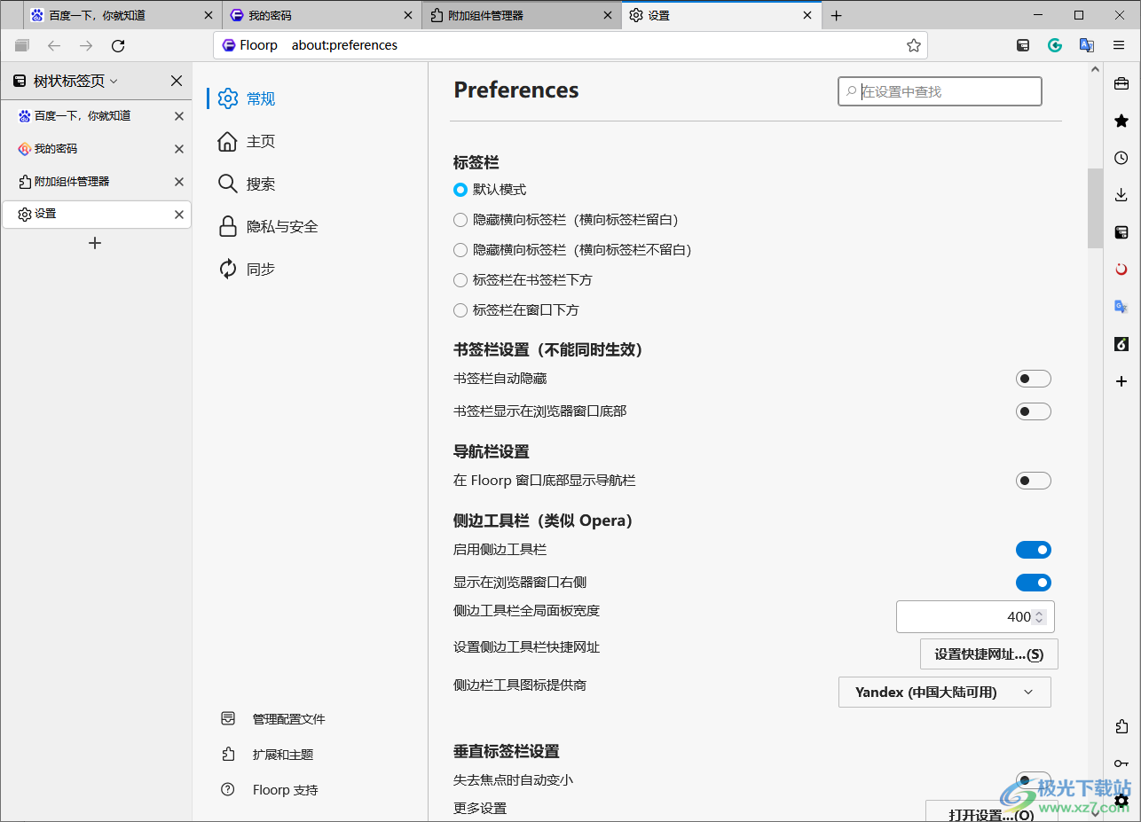Disable the 启用侧边工具栏 switch
The height and width of the screenshot is (822, 1141).
click(x=1033, y=549)
